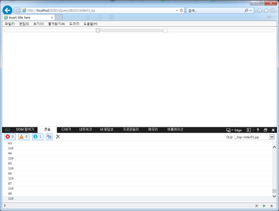This screenshot has height=211, width=279.
Task: Expand console input to multi-line mode
Action: pos(271,206)
